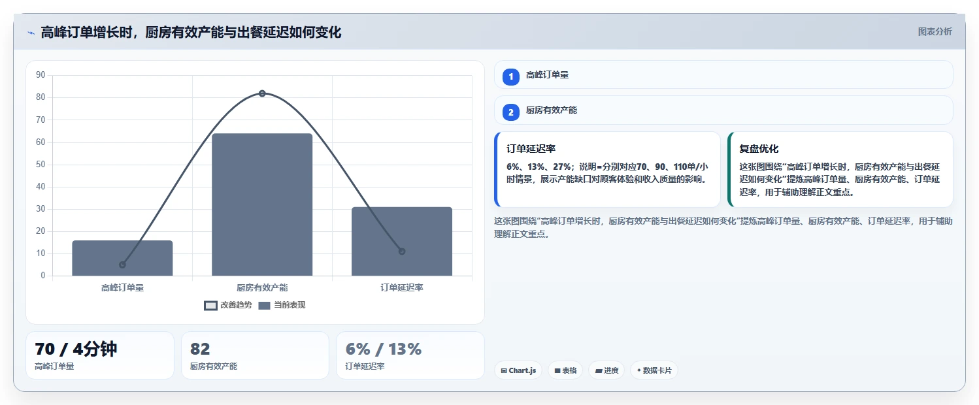
Task: Click the 进度 tag icon
Action: coord(599,370)
